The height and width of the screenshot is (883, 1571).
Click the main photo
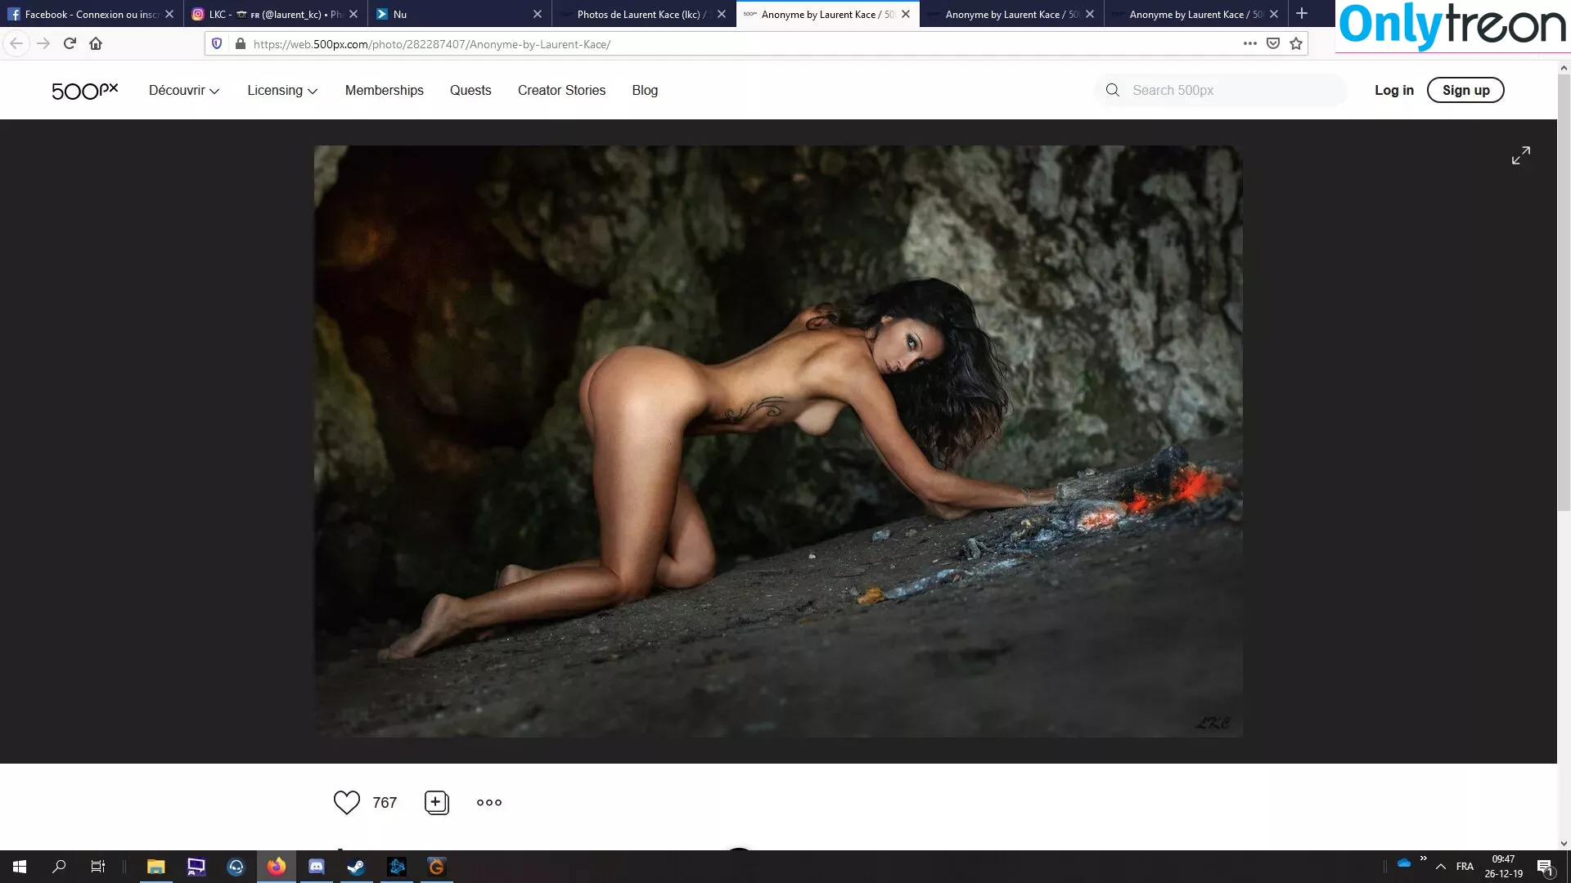coord(778,441)
